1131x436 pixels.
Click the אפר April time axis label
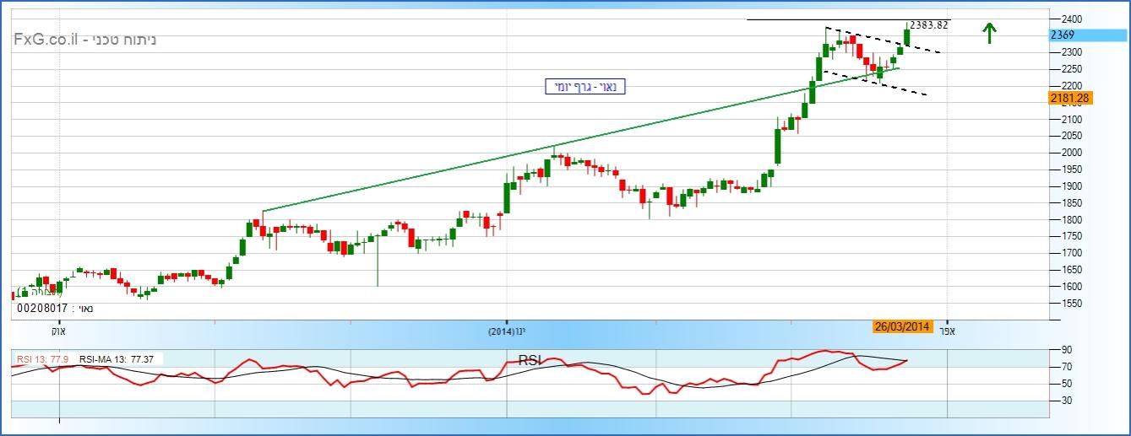tap(947, 331)
